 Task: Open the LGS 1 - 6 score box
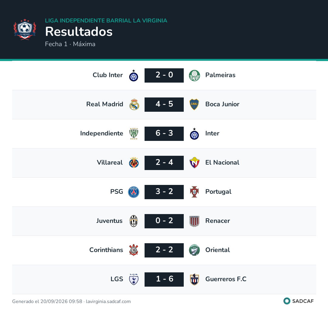click(164, 279)
